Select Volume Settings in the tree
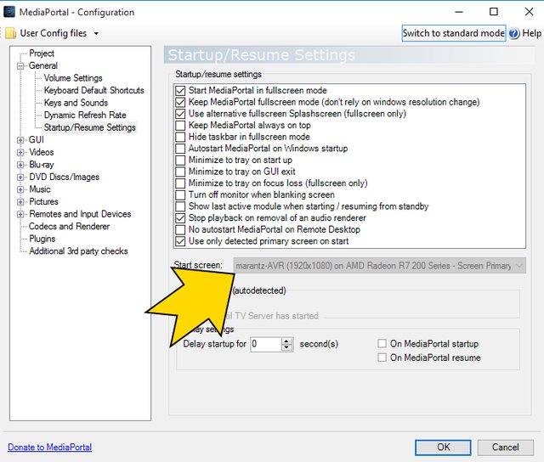Viewport: 544px width, 462px height. click(x=73, y=78)
